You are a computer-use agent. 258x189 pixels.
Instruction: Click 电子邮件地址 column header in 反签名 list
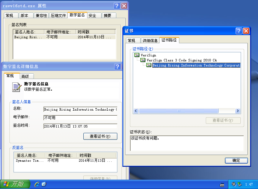61,155
